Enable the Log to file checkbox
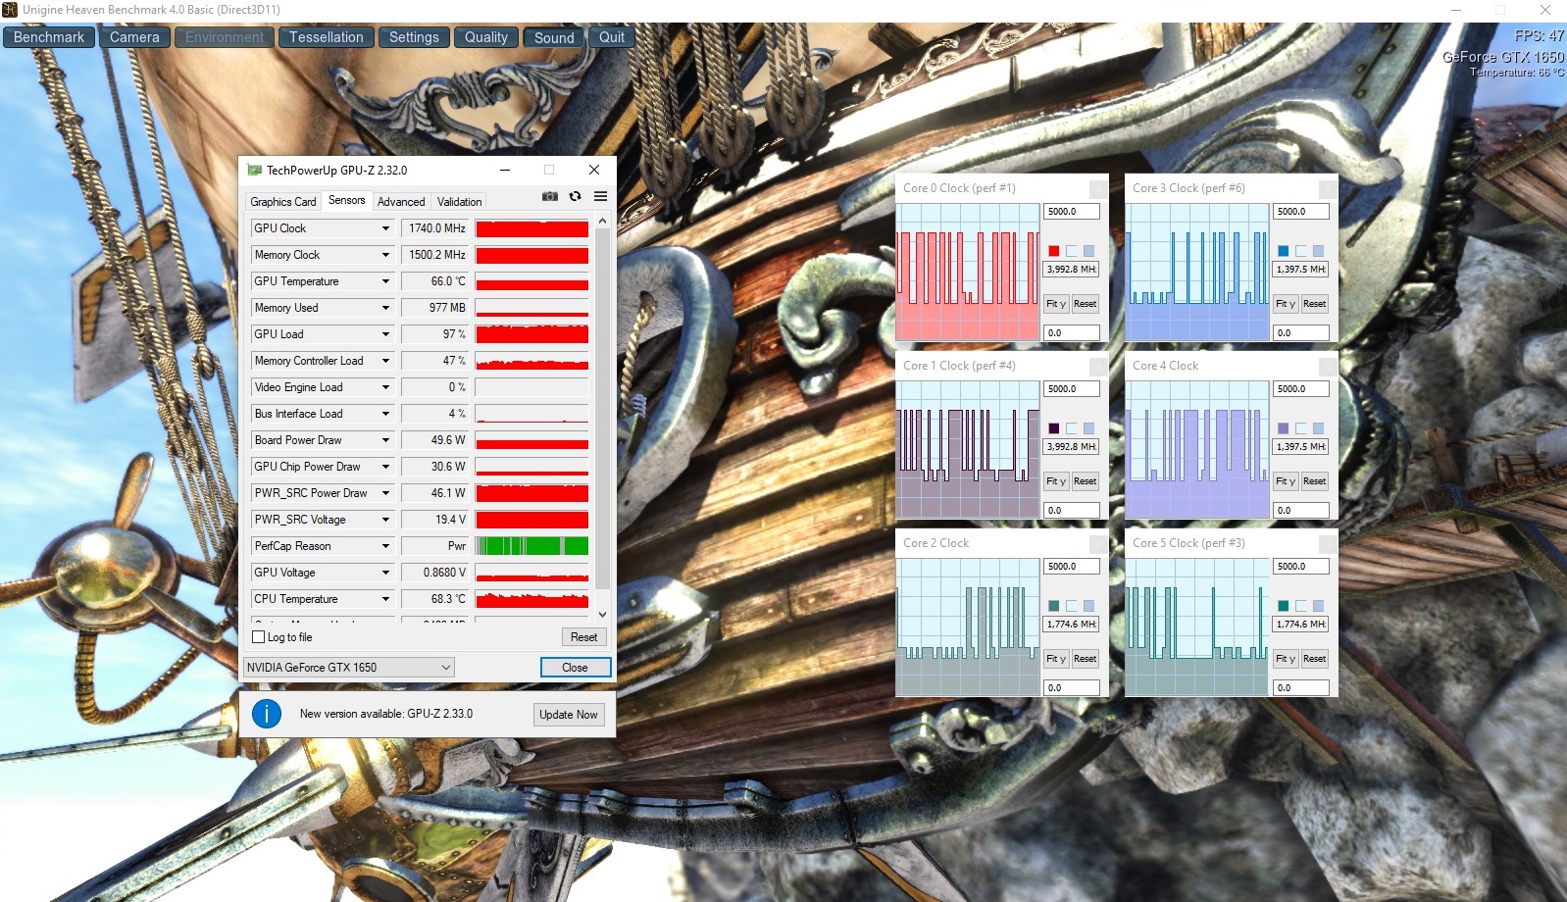 pyautogui.click(x=259, y=637)
